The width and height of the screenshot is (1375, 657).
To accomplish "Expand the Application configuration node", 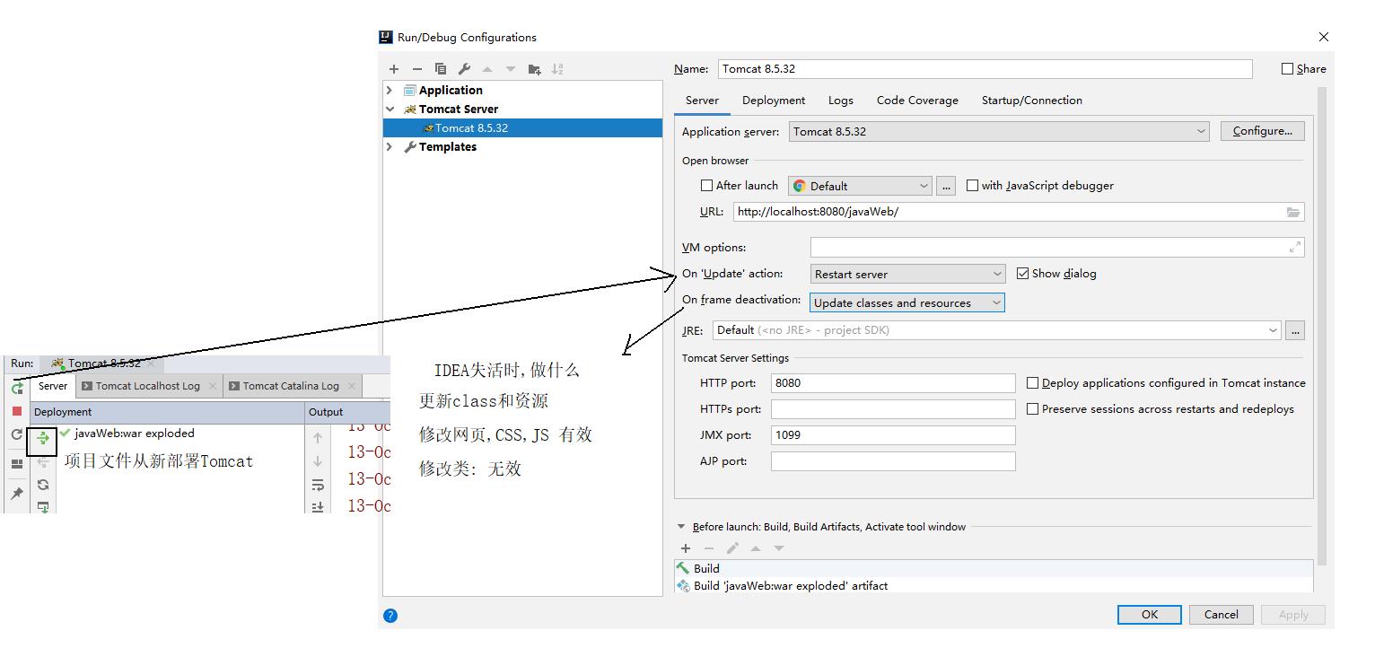I will (390, 90).
